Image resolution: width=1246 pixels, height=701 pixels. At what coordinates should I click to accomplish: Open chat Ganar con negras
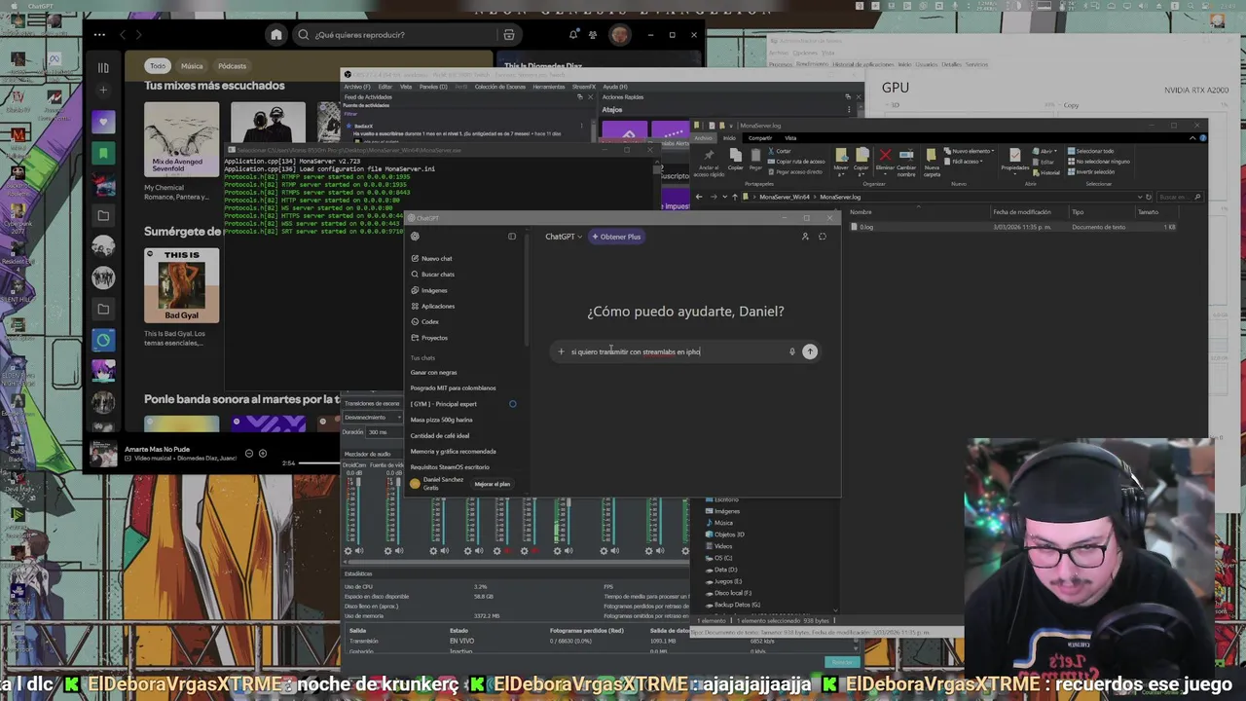(x=434, y=372)
